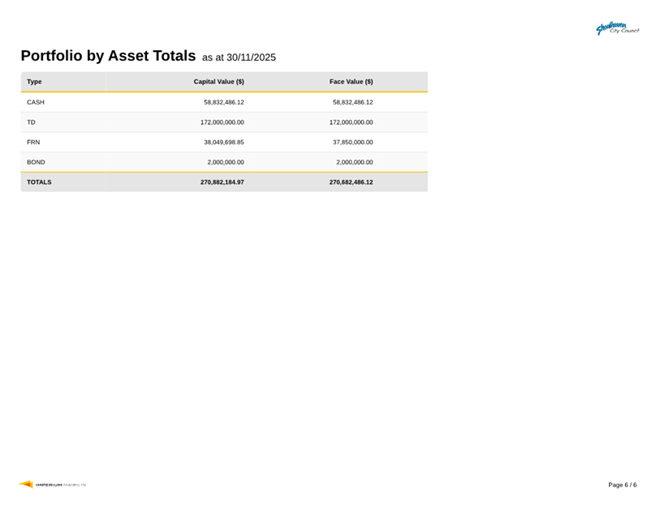Viewport: 660px width, 509px height.
Task: Click the TD capital value 172,000,000.00
Action: 222,122
